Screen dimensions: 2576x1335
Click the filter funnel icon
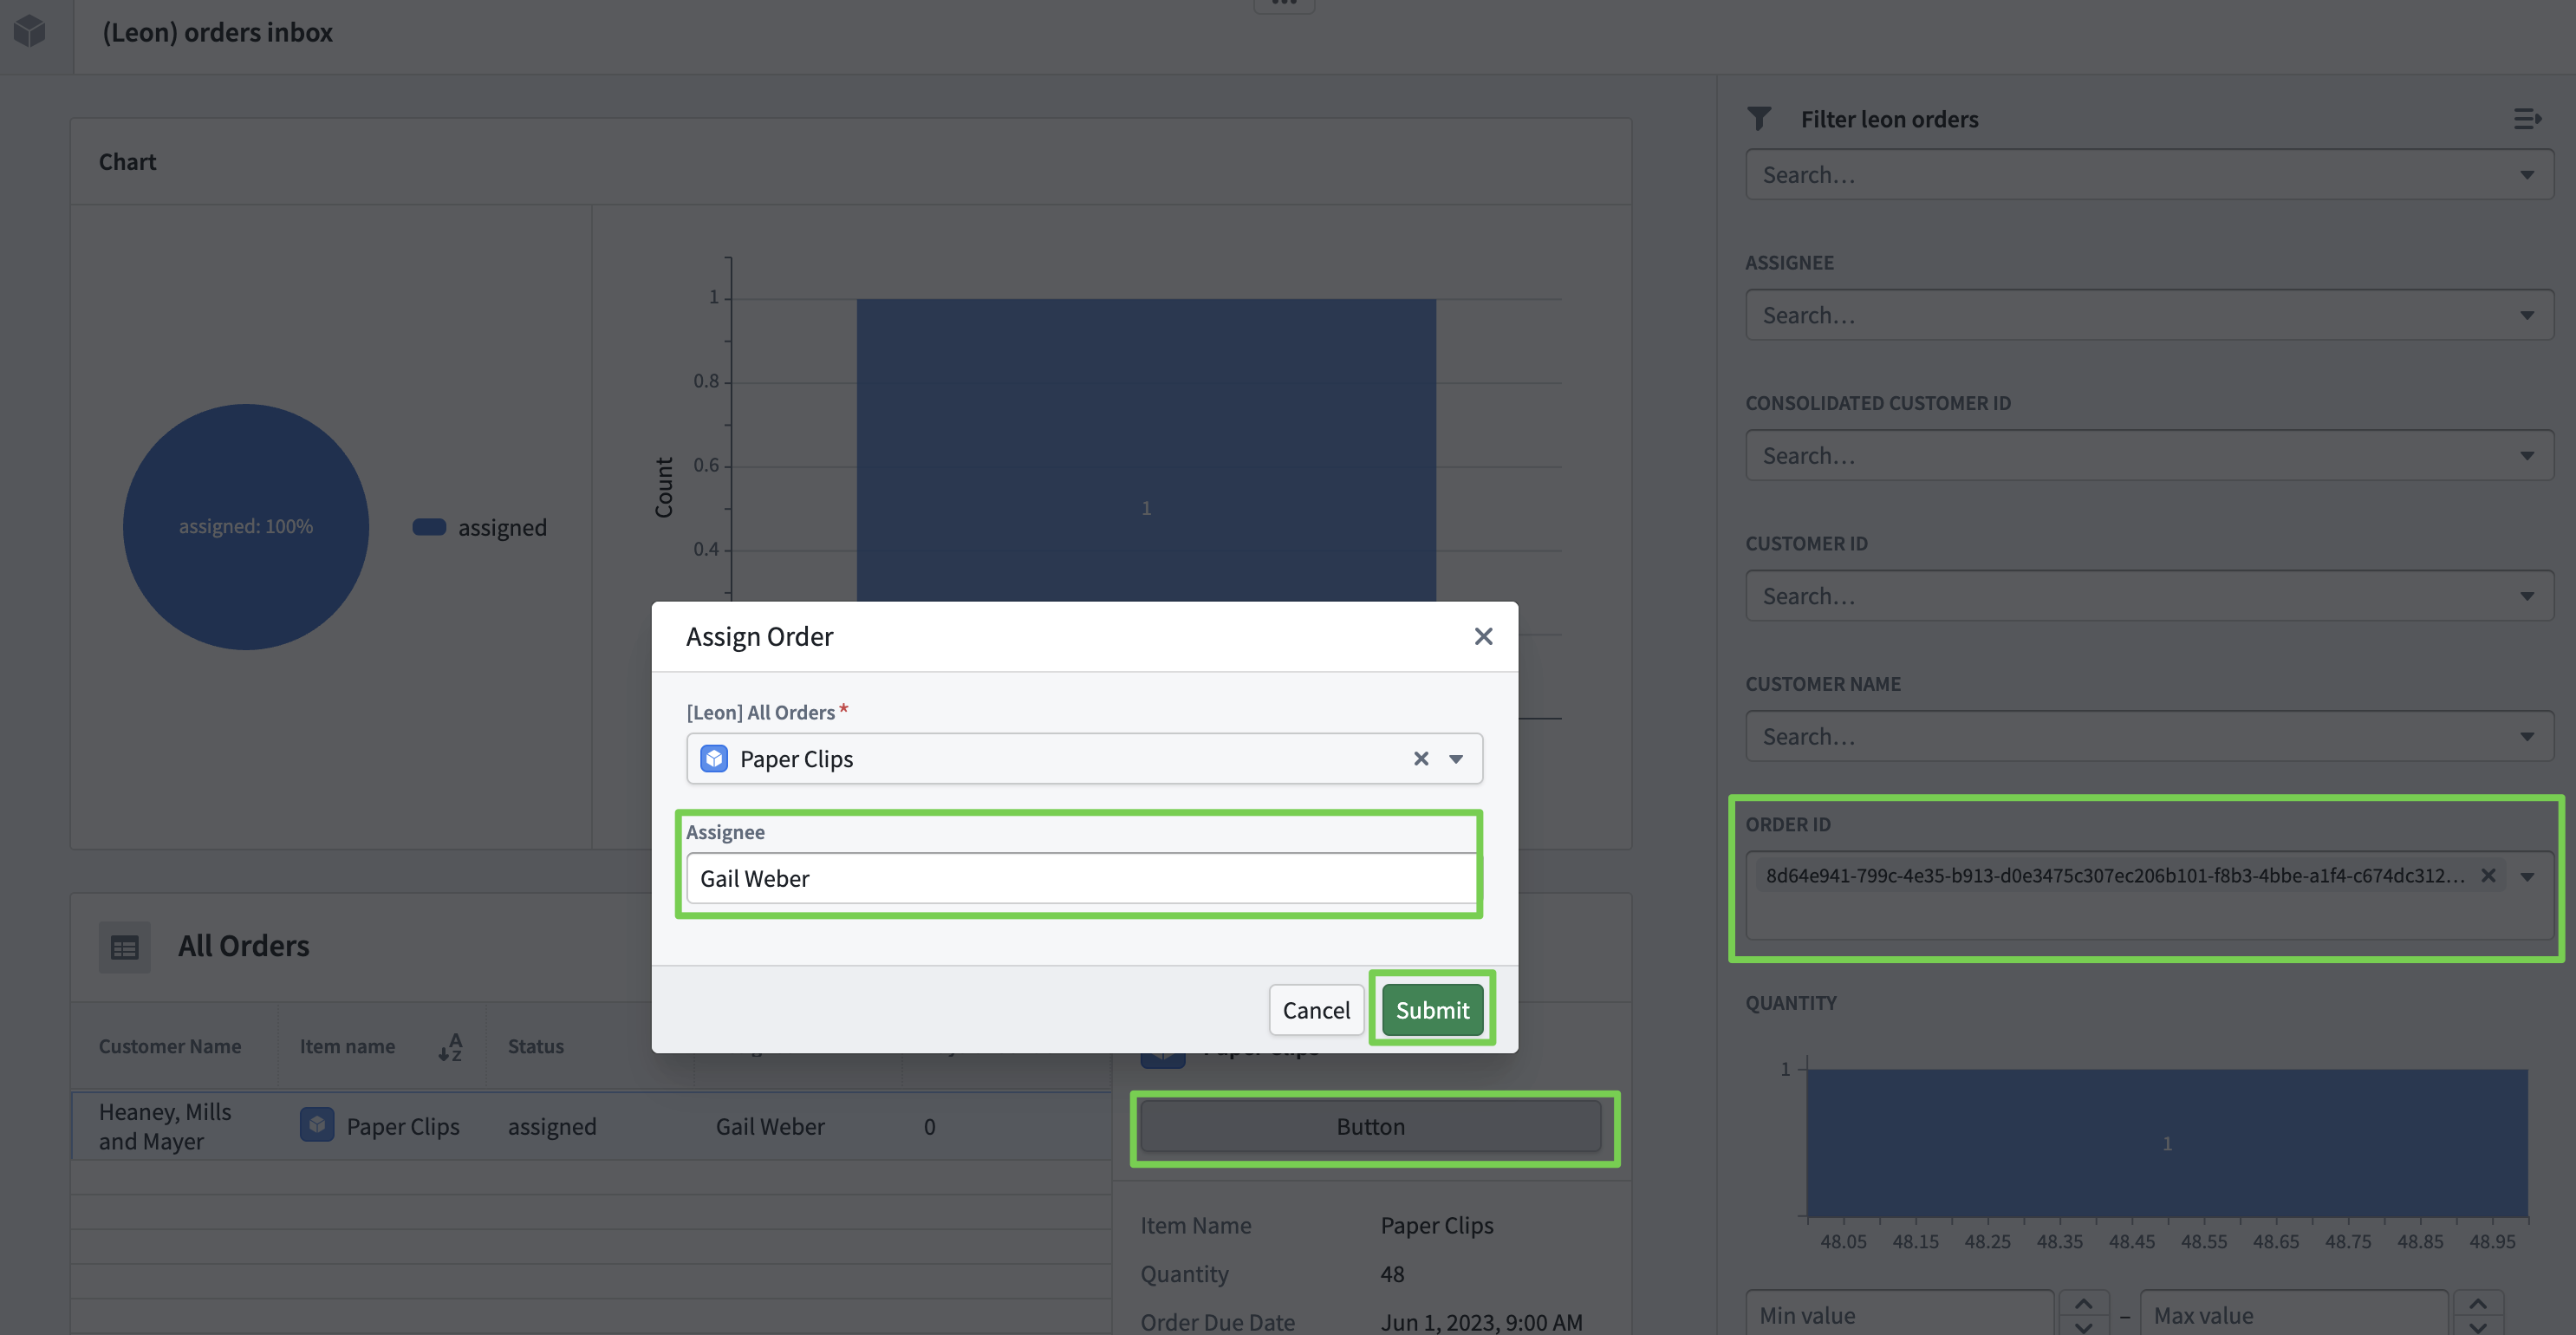[x=1759, y=119]
